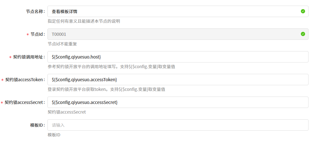Viewport: 323px width, 144px height.
Task: Click the empty 模板ID input field
Action: pos(178,125)
